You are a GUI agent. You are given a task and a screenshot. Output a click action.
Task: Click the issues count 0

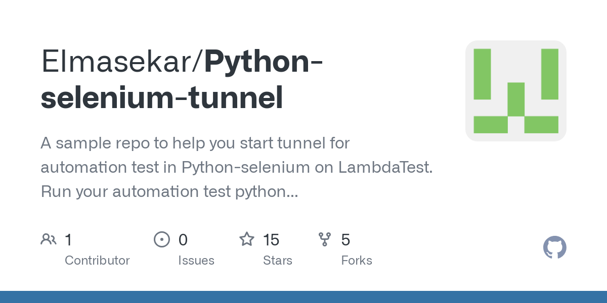point(183,239)
